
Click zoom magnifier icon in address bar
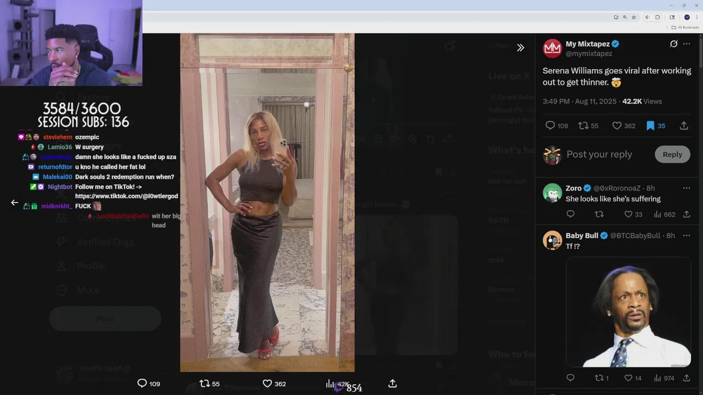[x=624, y=18]
